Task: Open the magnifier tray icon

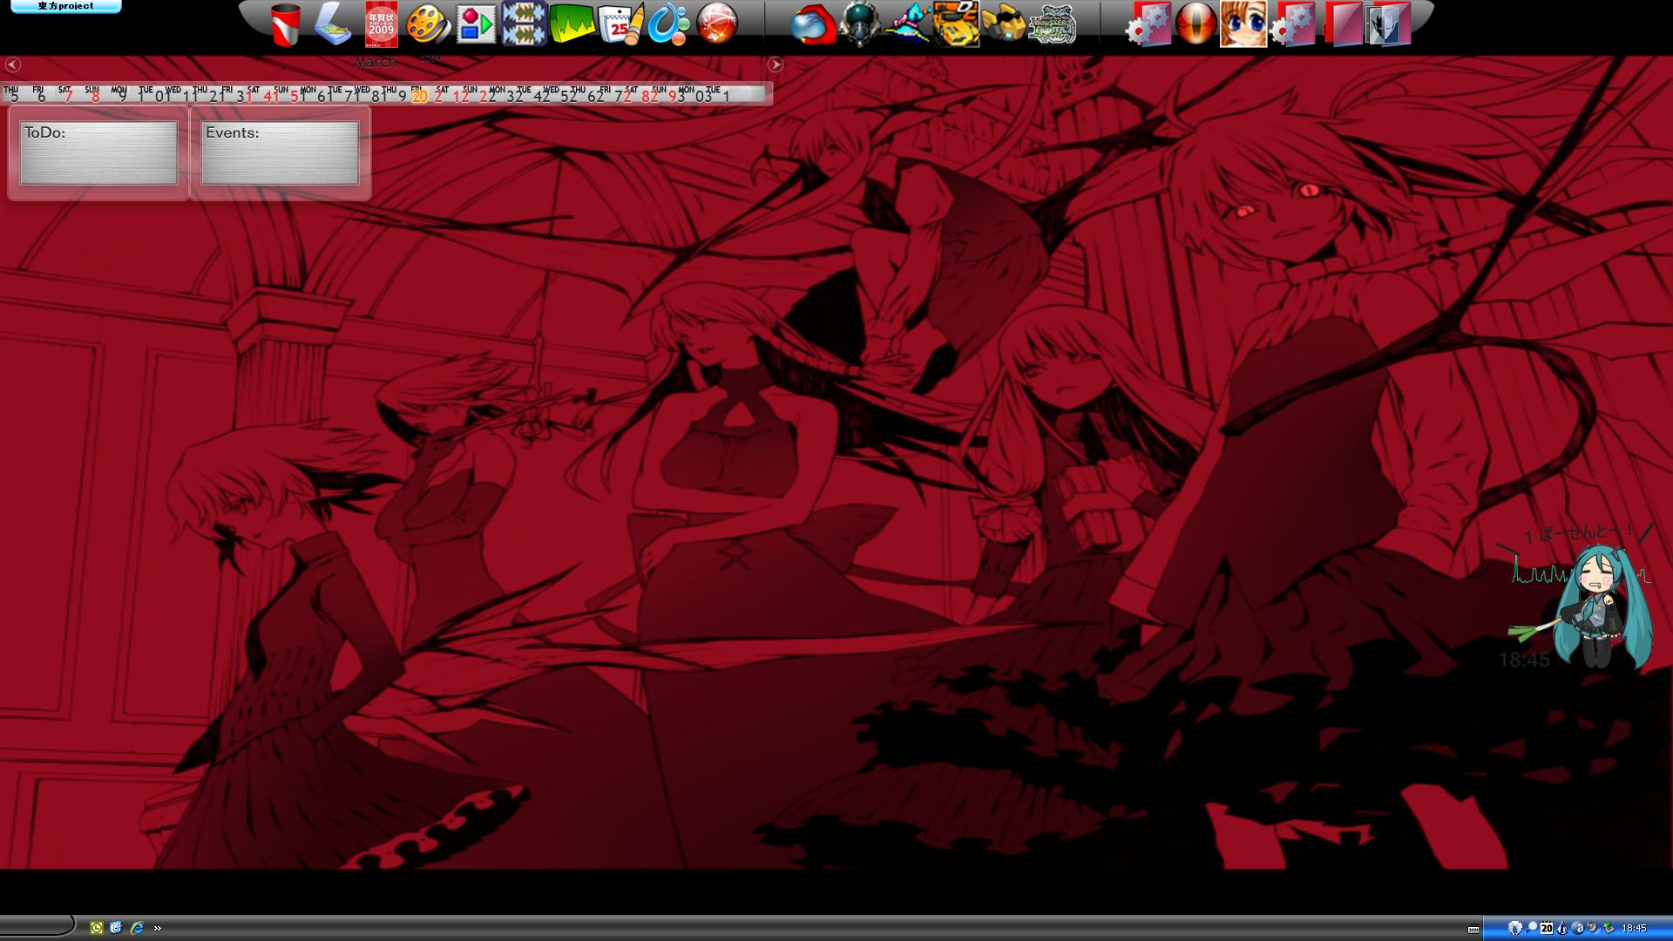Action: 1531,928
